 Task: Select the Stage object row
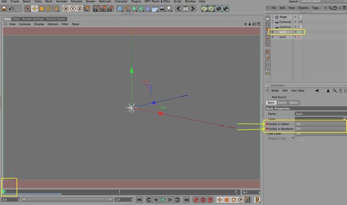(x=283, y=17)
